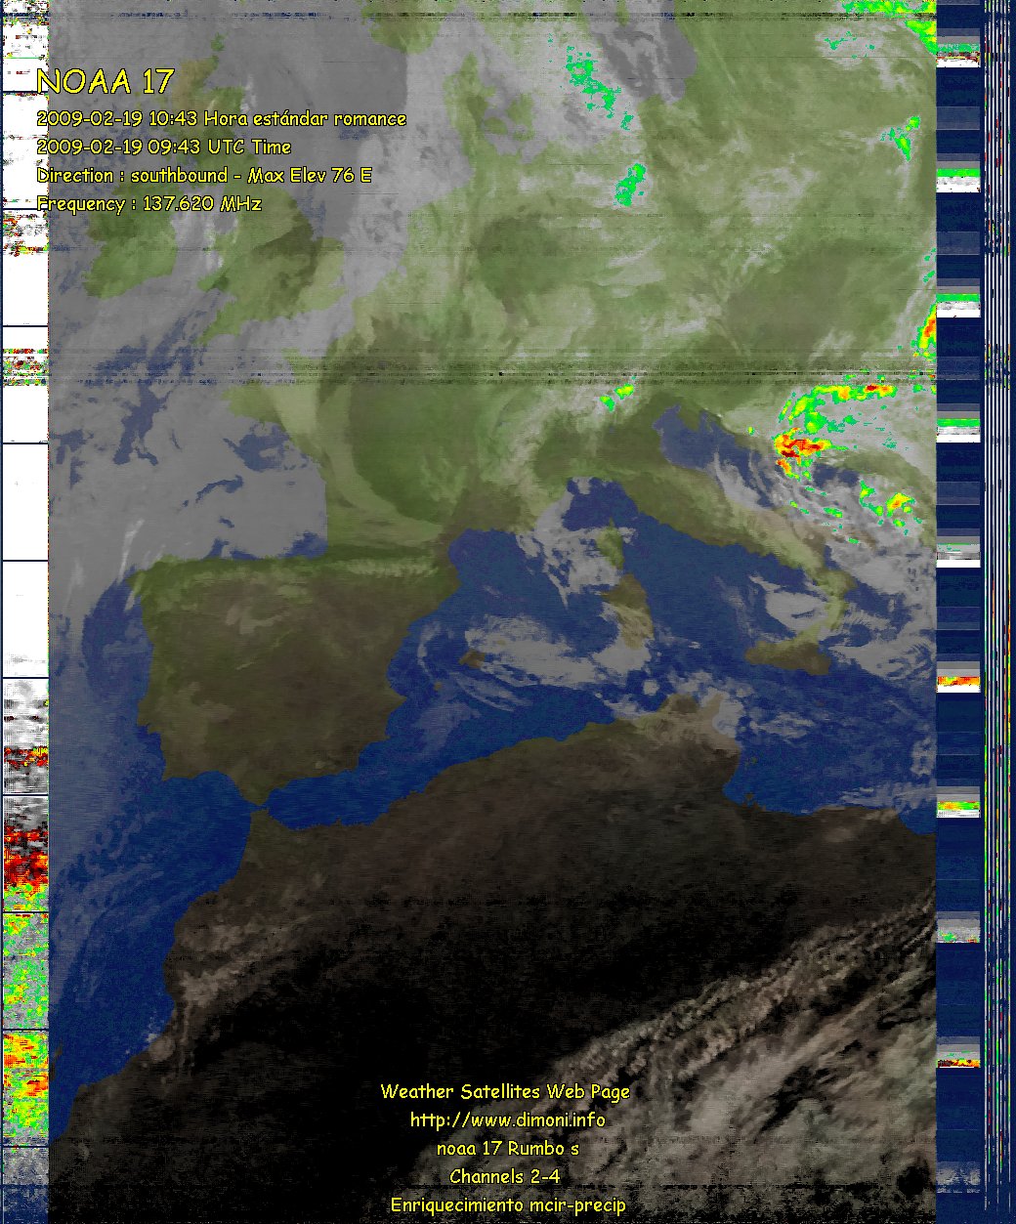1016x1224 pixels.
Task: Click the 'Channels 2-4' caption
Action: click(505, 1177)
